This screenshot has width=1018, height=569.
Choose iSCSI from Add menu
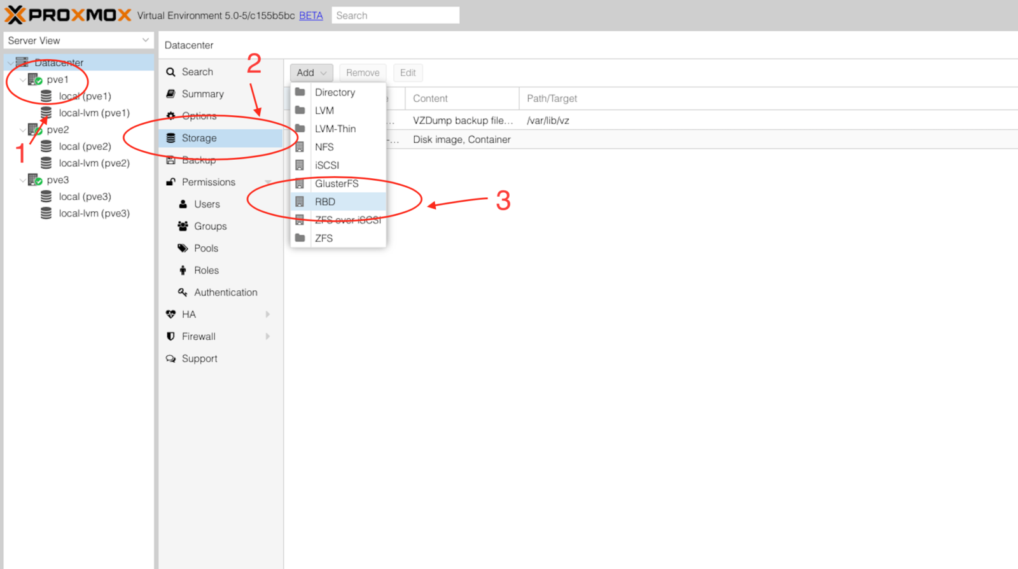tap(338, 165)
